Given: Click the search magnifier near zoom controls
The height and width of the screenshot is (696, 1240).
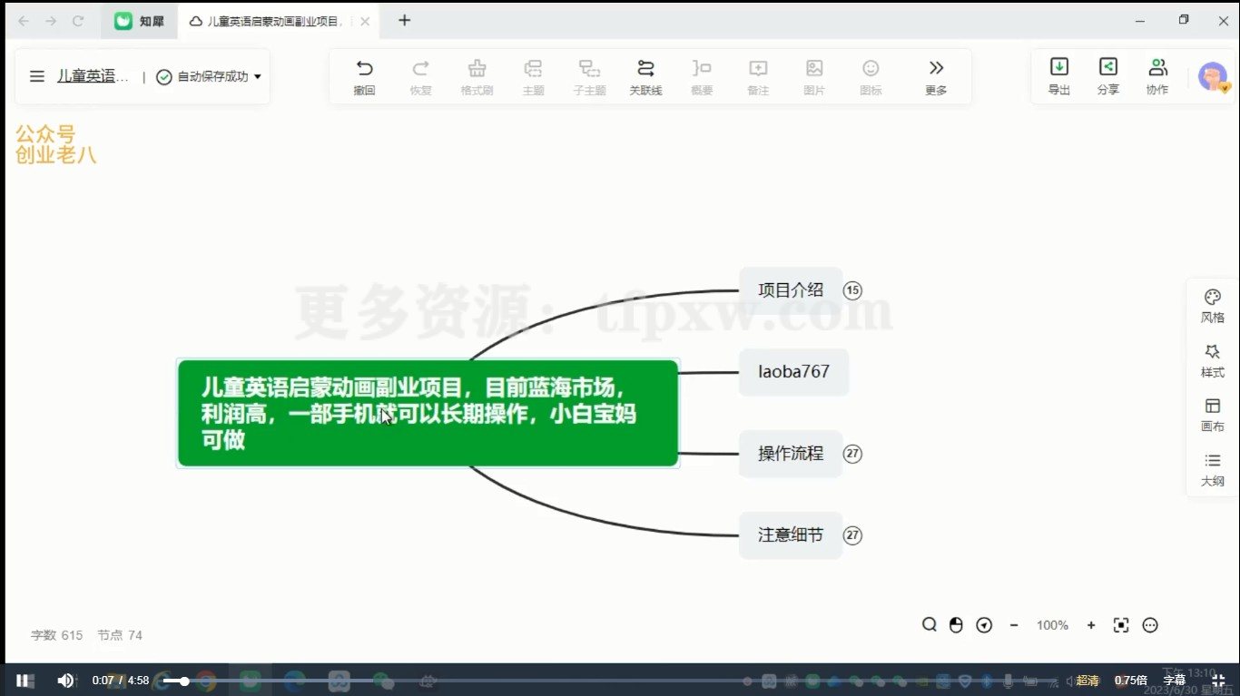Looking at the screenshot, I should (x=929, y=624).
